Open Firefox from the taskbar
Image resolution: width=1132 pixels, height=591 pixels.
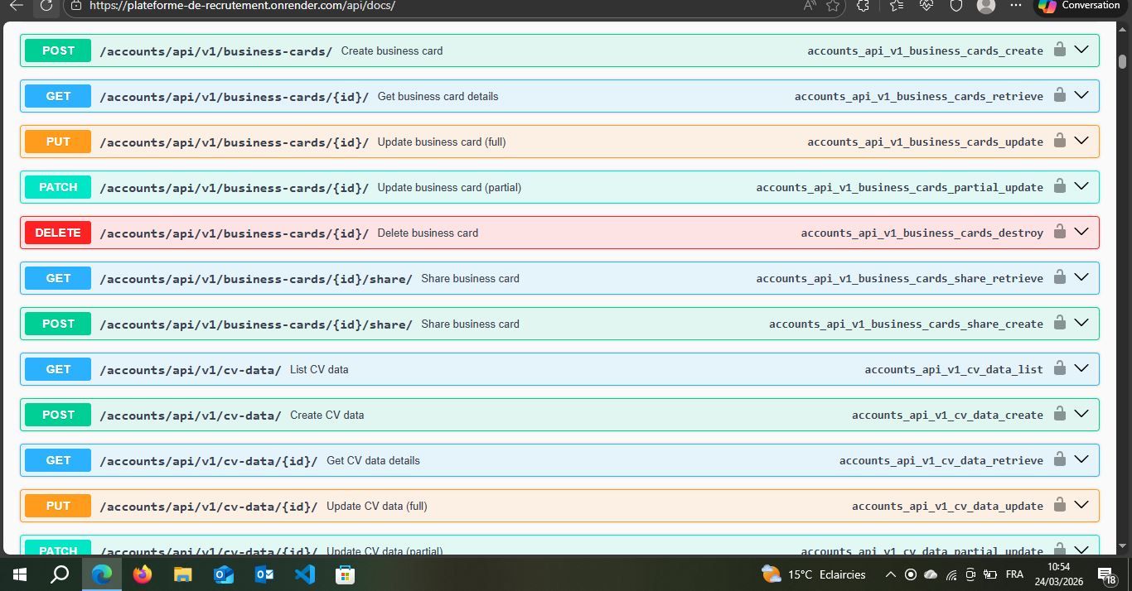click(x=143, y=574)
